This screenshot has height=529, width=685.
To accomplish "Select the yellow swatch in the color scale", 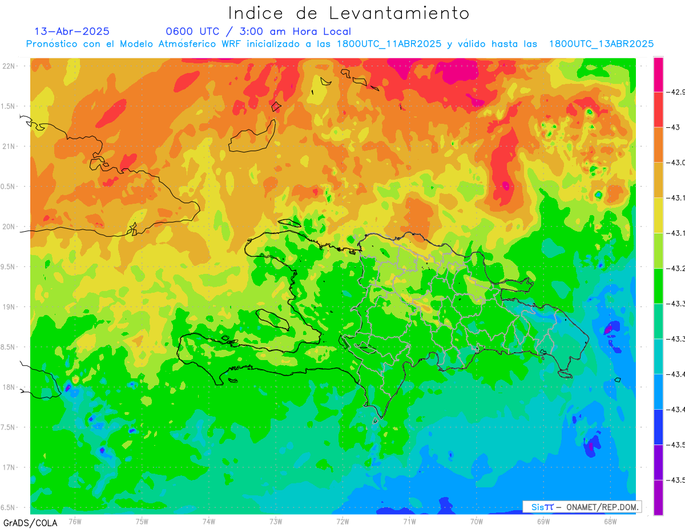I will tap(658, 215).
